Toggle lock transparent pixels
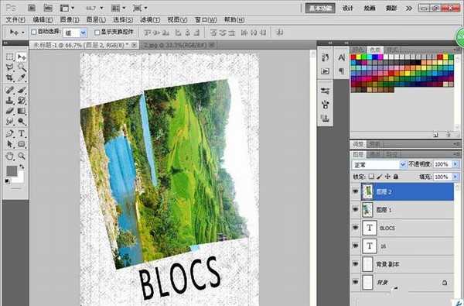The height and width of the screenshot is (306, 464). coord(371,177)
